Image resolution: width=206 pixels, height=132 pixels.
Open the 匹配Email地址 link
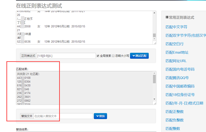(177, 52)
